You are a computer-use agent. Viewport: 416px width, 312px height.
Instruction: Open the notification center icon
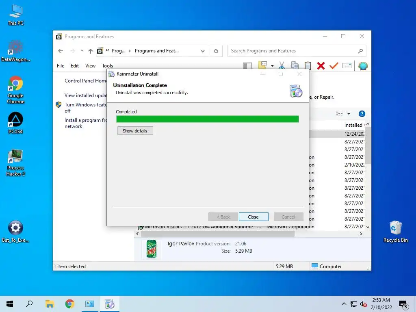pyautogui.click(x=403, y=305)
